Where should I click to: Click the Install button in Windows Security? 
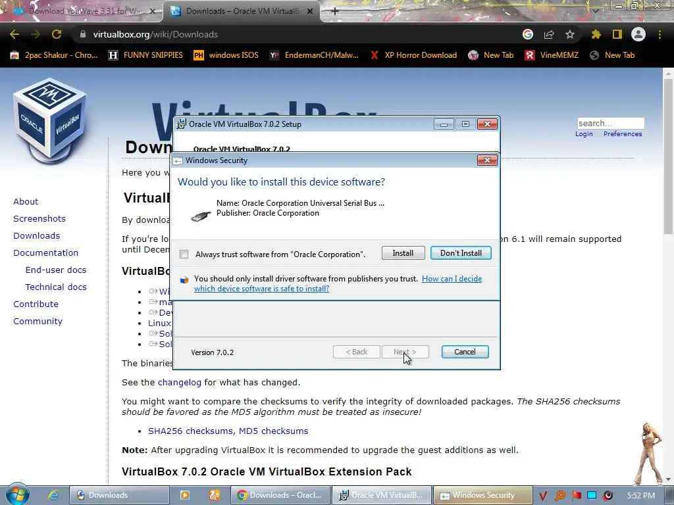coord(403,253)
